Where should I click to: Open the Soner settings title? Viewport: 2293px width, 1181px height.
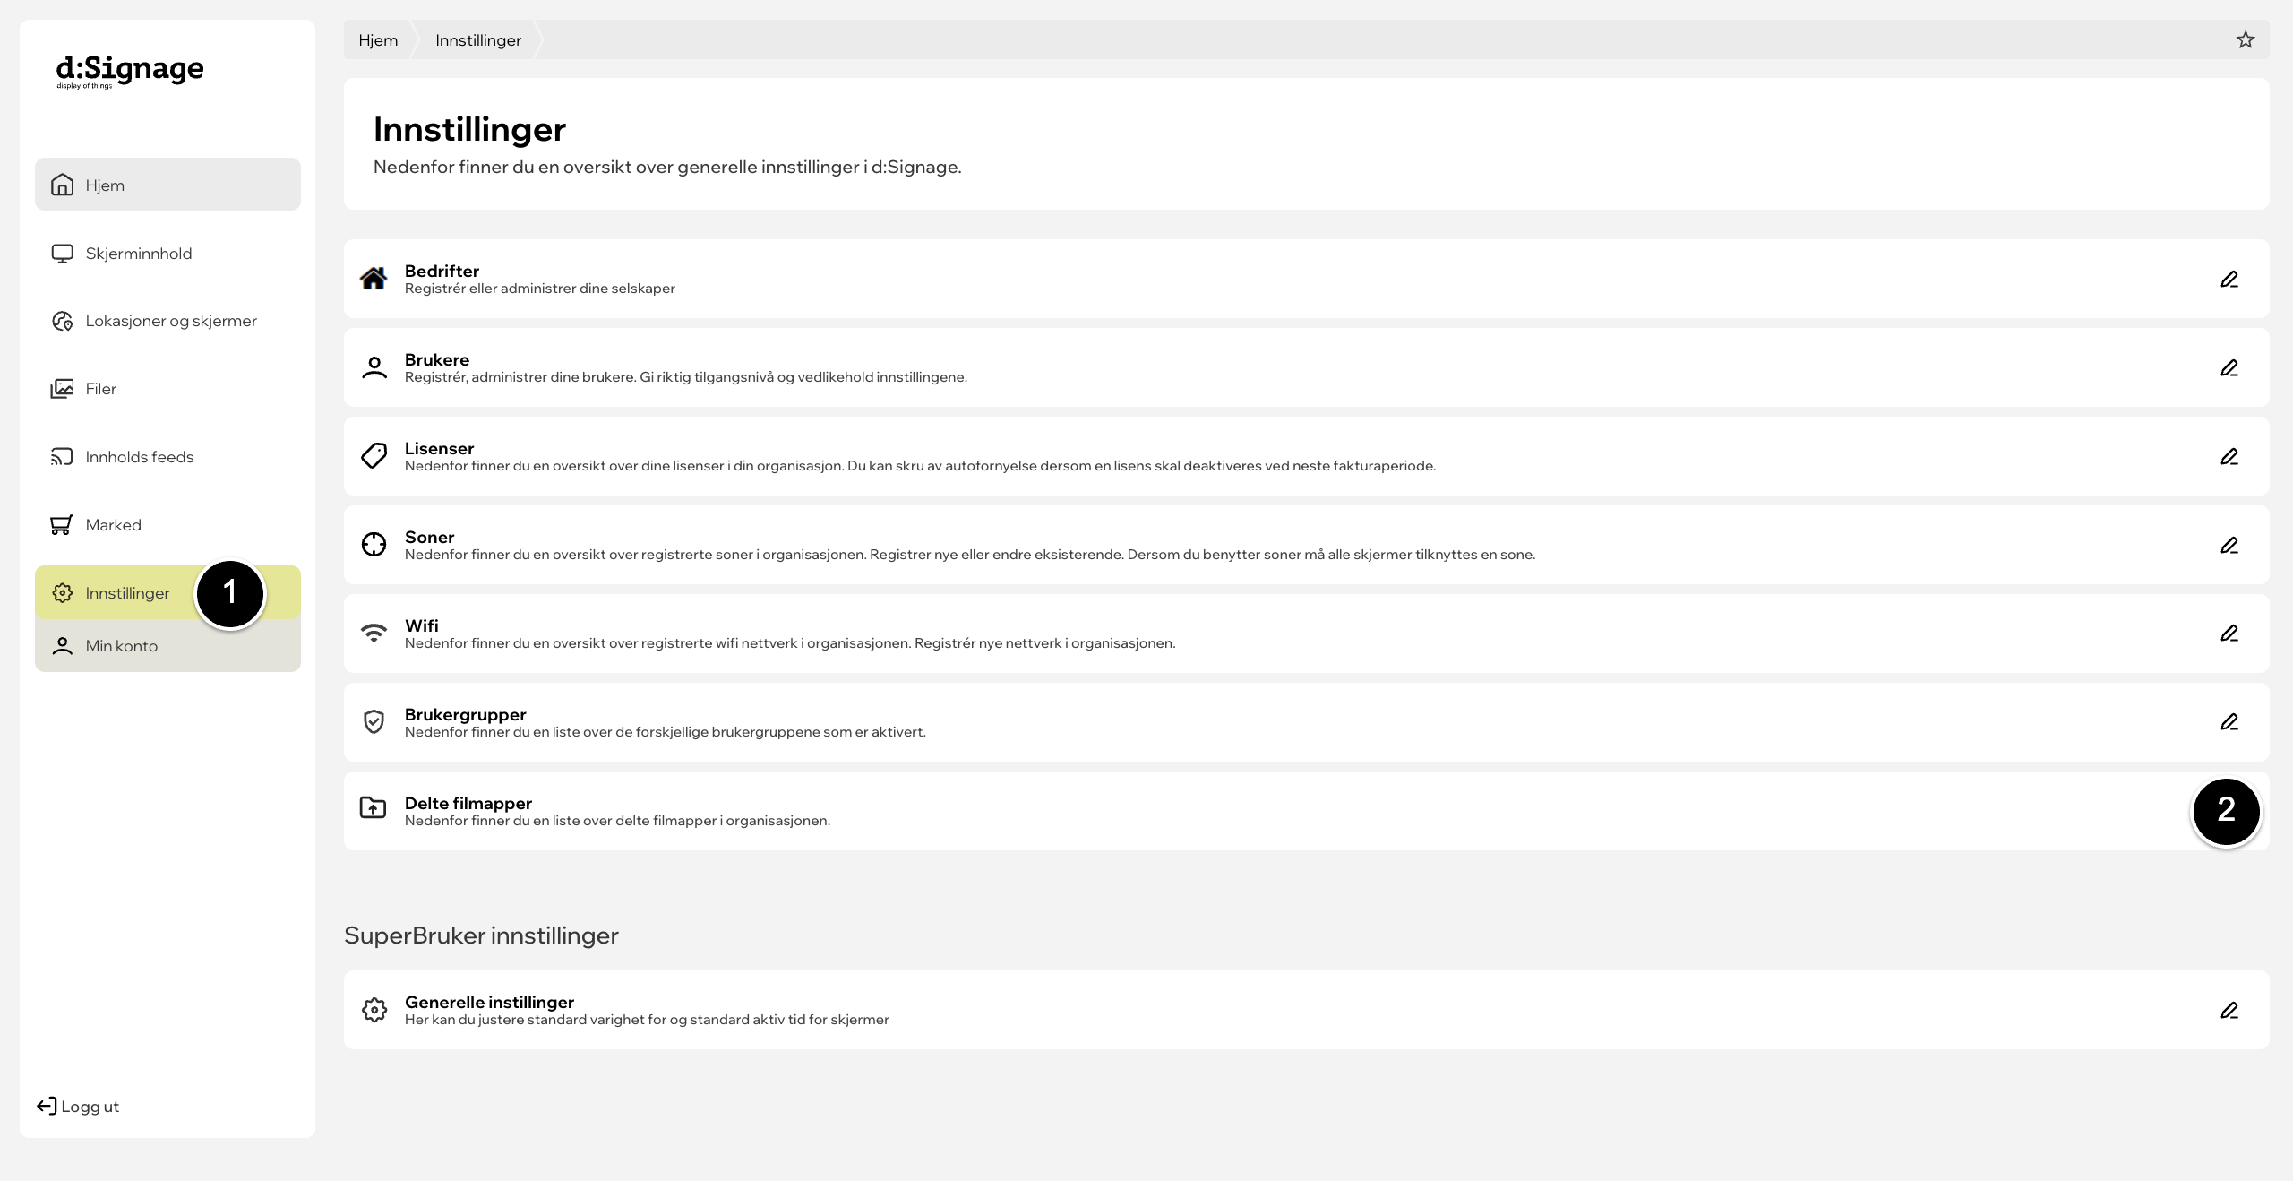[x=429, y=537]
